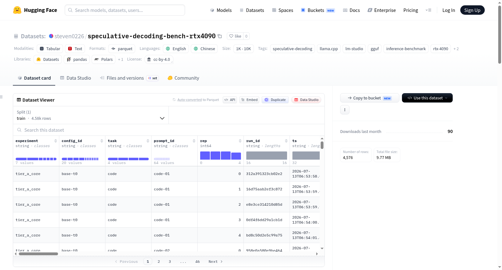Screen dimensions: 502x270
Task: Show the +1 additional libraries
Action: [120, 59]
